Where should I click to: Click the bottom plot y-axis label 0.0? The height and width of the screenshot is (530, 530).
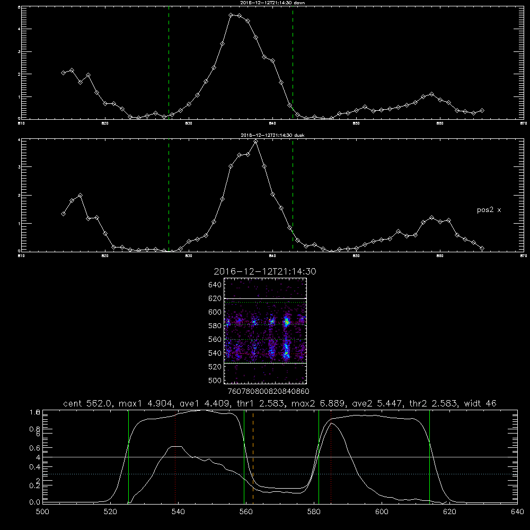(34, 502)
